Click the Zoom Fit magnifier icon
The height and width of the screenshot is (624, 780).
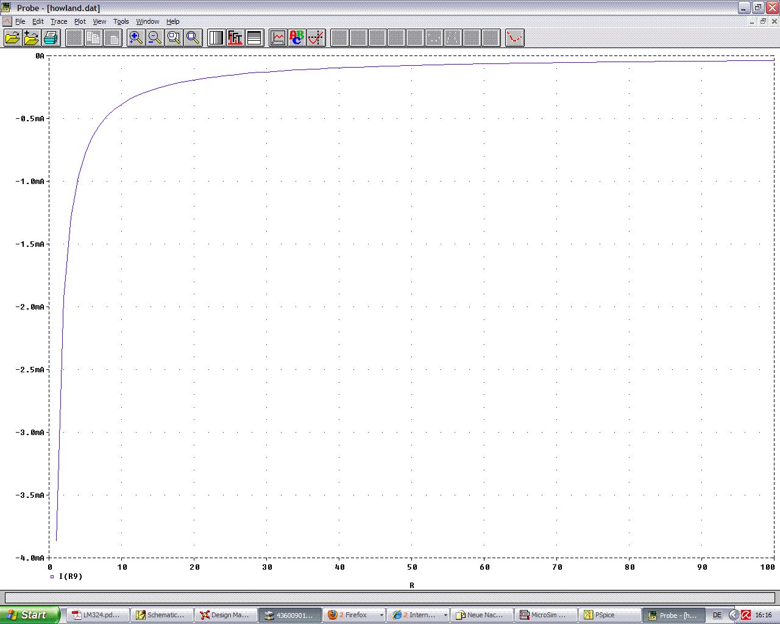coord(194,38)
